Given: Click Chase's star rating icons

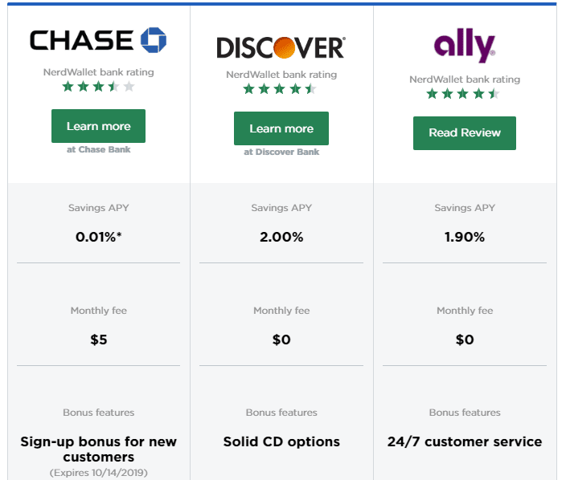Looking at the screenshot, I should click(98, 87).
